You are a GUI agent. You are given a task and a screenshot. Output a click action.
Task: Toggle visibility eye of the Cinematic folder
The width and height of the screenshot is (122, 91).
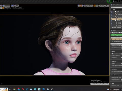(x=112, y=13)
